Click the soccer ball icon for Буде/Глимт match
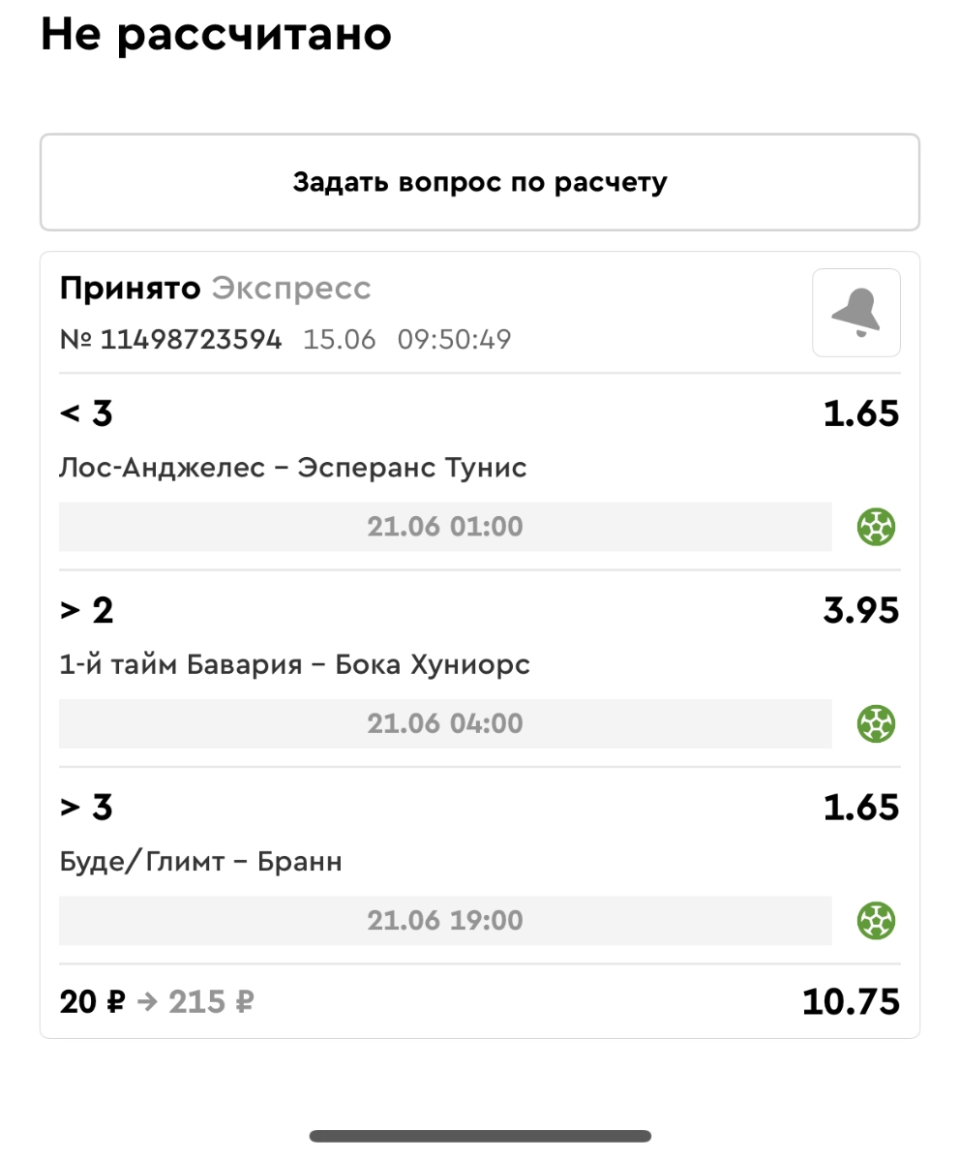The width and height of the screenshot is (960, 1162). [876, 921]
